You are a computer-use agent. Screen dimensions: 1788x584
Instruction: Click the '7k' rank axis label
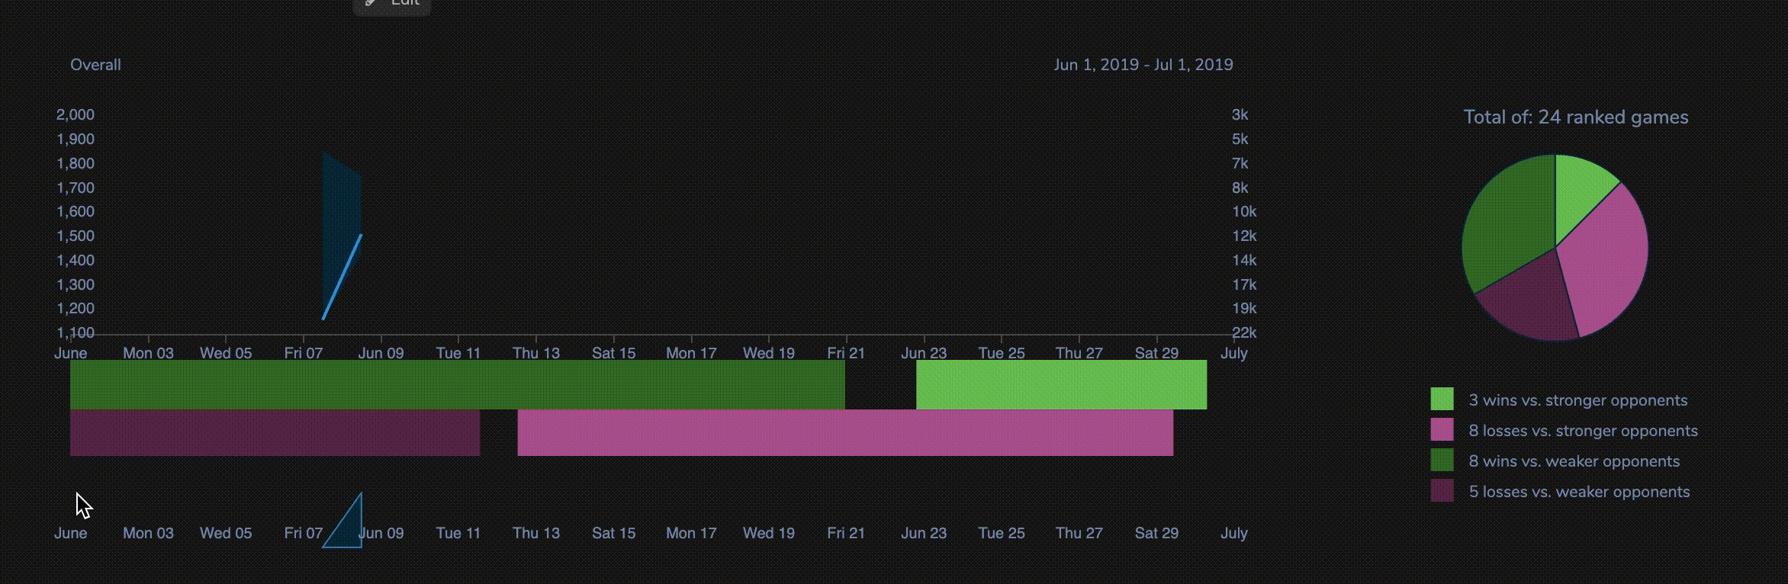point(1240,163)
